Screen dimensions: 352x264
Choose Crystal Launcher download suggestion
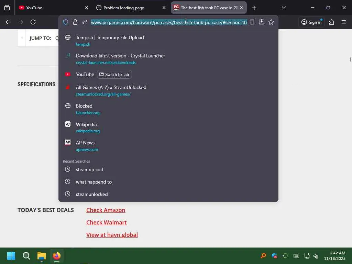coord(168,58)
